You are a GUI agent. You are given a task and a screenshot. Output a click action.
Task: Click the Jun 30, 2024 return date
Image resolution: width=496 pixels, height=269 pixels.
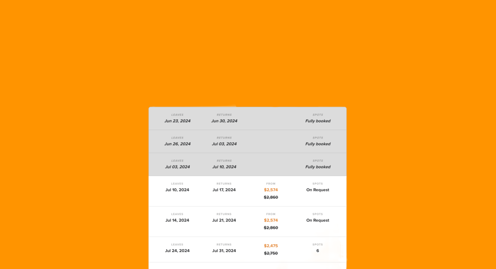[x=224, y=121]
